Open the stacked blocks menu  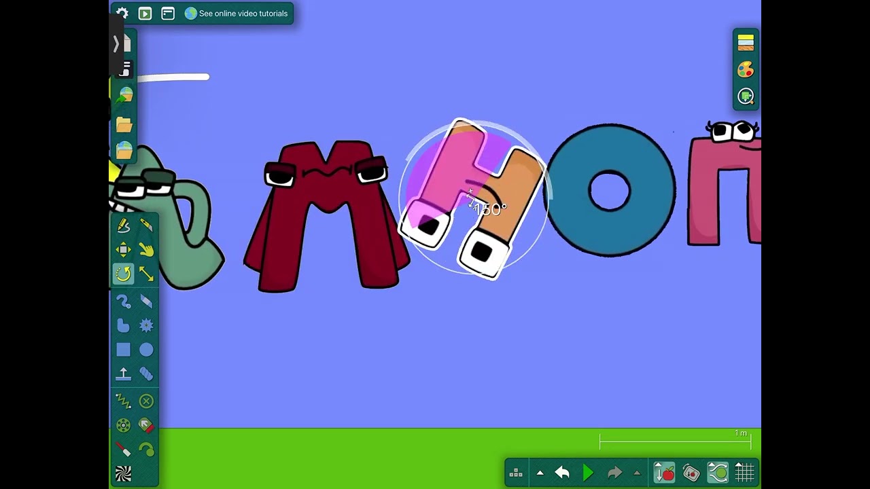click(x=516, y=473)
